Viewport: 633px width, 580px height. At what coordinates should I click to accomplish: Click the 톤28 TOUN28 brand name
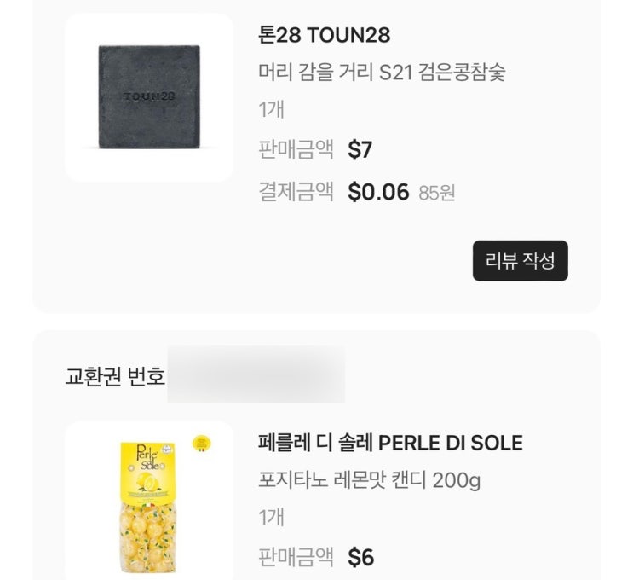(x=325, y=35)
